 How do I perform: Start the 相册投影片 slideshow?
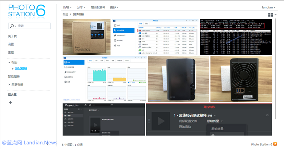[x=98, y=7]
